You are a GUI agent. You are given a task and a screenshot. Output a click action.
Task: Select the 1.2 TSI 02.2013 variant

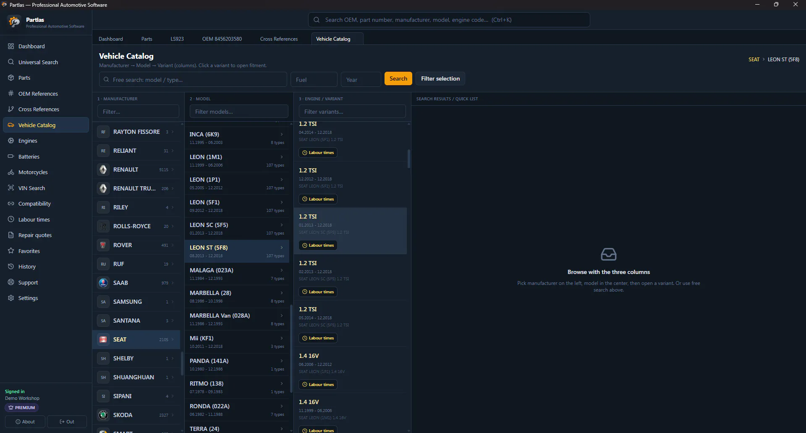click(350, 277)
